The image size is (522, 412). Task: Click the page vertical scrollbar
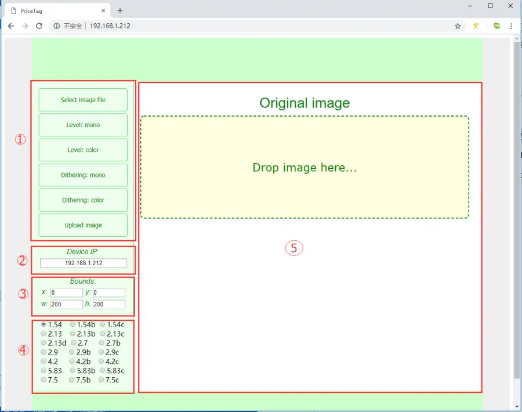pos(517,209)
